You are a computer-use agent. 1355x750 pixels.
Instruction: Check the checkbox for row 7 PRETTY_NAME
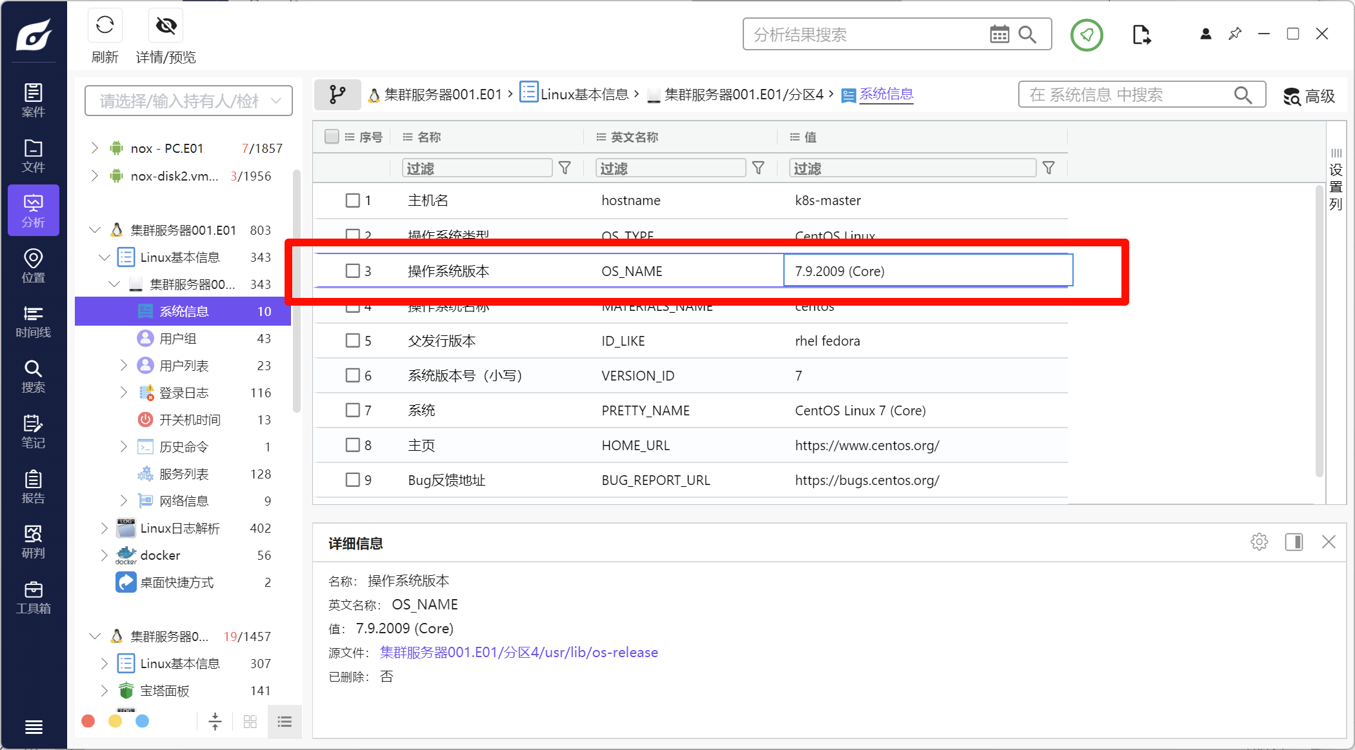(x=352, y=410)
